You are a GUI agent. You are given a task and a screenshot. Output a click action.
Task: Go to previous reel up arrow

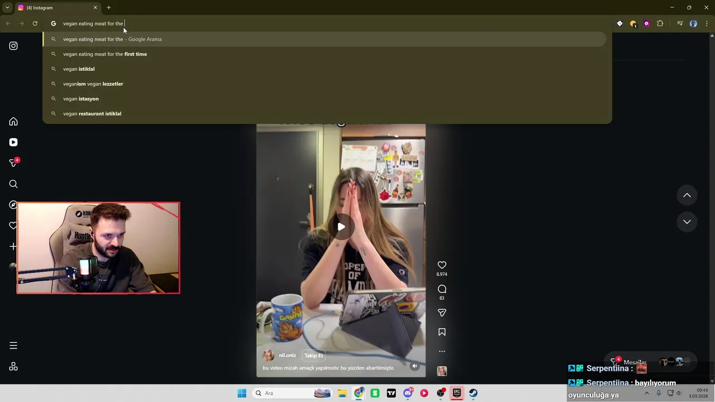687,195
